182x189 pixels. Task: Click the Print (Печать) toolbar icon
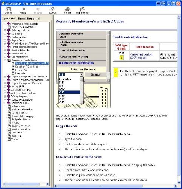tap(68, 9)
